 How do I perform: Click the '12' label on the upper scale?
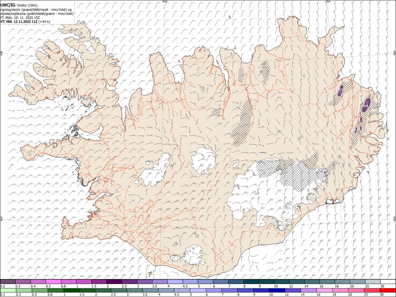tap(291, 286)
